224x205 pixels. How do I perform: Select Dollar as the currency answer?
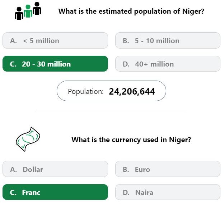point(55,169)
